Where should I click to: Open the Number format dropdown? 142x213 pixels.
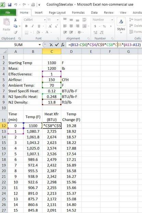tap(112, 20)
